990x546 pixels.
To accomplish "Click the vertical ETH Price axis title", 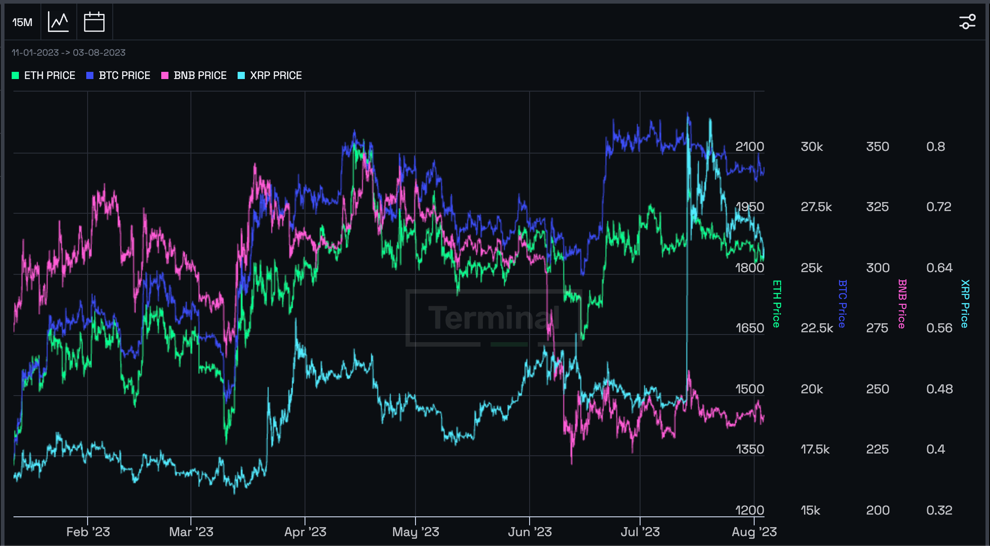I will click(777, 304).
